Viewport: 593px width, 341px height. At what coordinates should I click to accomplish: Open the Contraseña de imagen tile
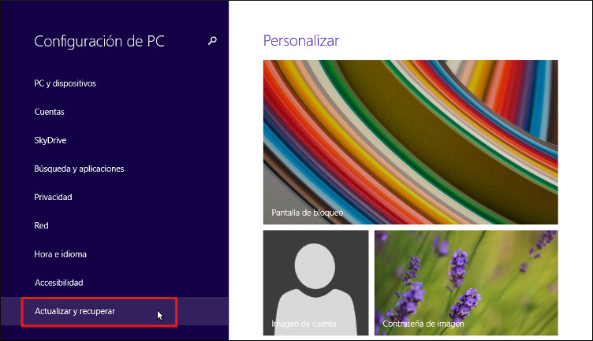466,283
